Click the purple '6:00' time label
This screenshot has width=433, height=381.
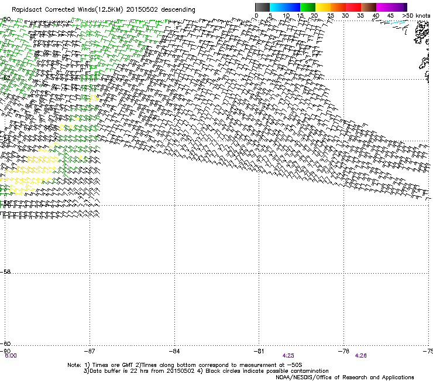pyautogui.click(x=11, y=356)
